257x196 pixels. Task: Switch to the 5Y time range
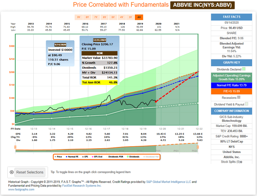pos(113,17)
